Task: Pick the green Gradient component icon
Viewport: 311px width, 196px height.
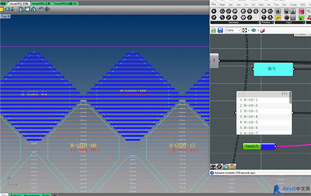Action: pos(301,17)
